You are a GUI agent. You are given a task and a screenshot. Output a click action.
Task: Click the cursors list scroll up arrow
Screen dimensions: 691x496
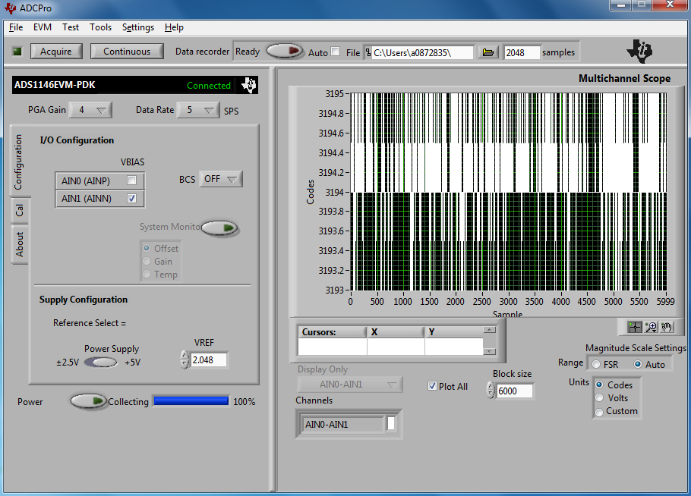pos(490,330)
